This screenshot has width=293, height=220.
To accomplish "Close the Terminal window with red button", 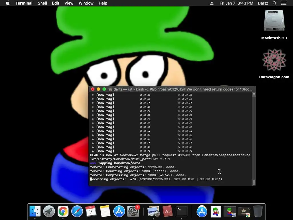I will point(93,89).
